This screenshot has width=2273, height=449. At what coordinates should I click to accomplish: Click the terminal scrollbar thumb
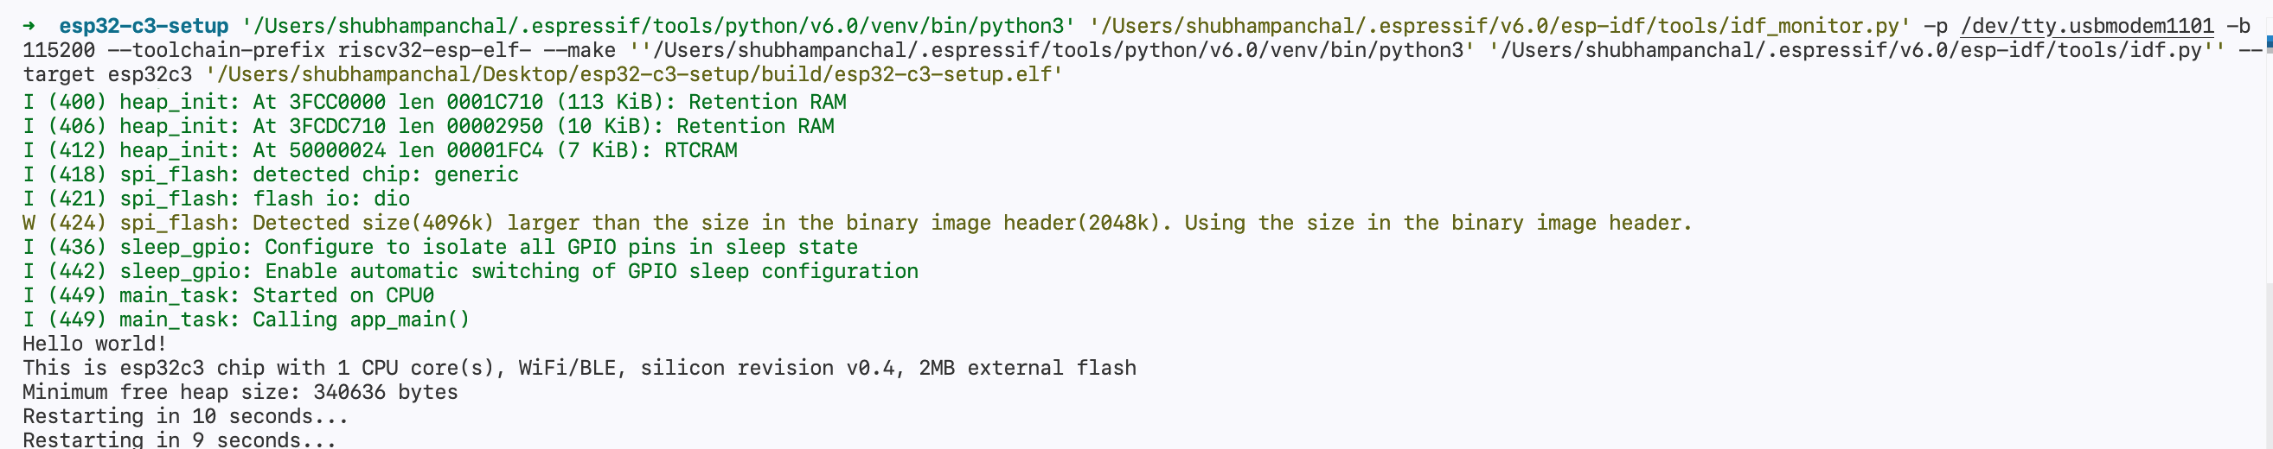pos(2268,370)
